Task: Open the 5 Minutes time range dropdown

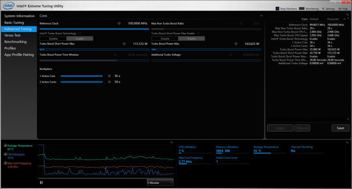Action: pyautogui.click(x=160, y=183)
